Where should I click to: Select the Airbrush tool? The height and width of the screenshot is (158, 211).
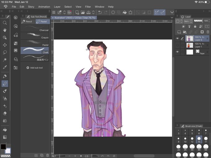5,99
